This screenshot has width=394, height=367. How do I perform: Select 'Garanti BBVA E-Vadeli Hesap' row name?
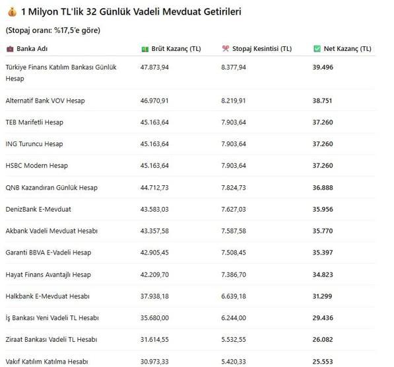coord(48,253)
